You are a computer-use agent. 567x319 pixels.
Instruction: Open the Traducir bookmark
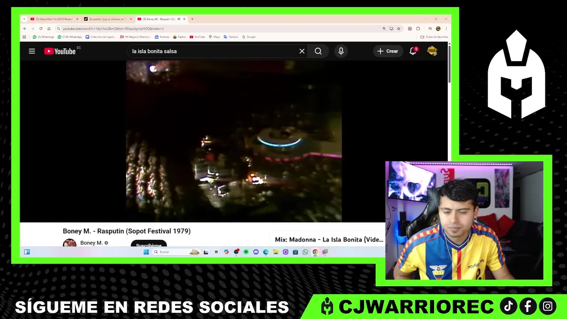point(231,37)
